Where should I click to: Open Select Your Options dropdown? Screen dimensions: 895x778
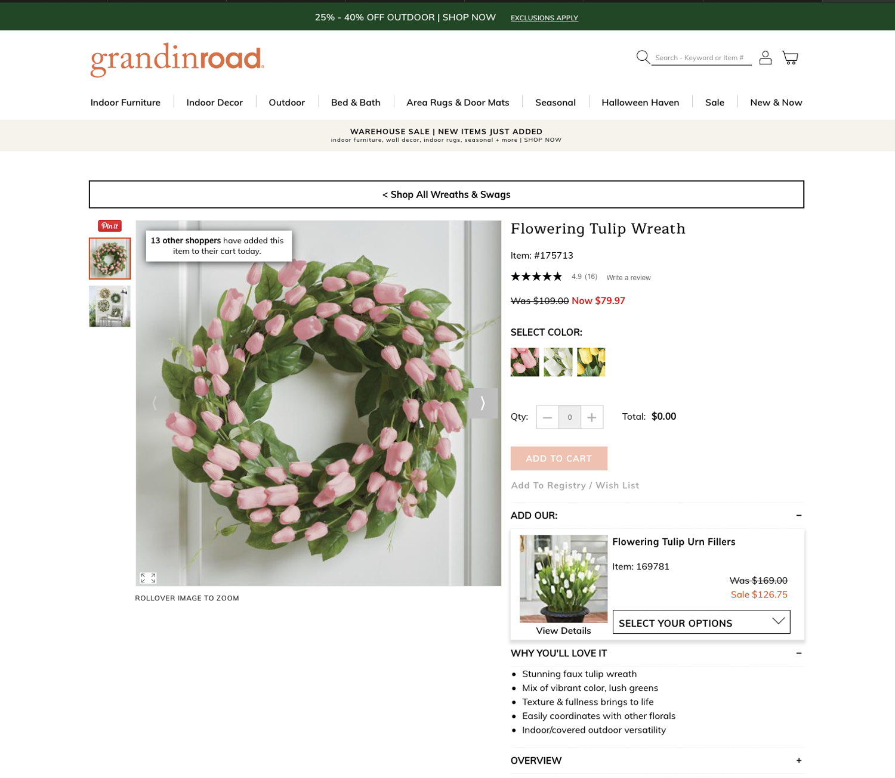click(702, 622)
